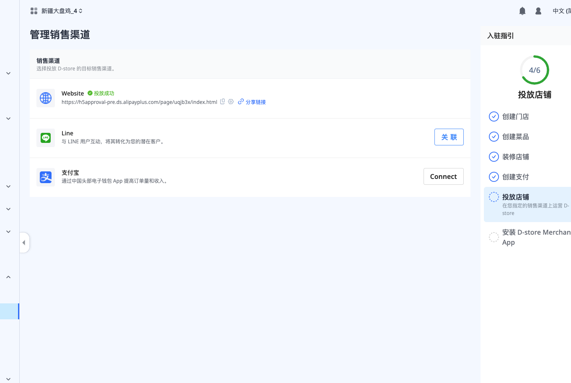Viewport: 571px width, 383px height.
Task: Click the Website URL text
Action: 139,102
